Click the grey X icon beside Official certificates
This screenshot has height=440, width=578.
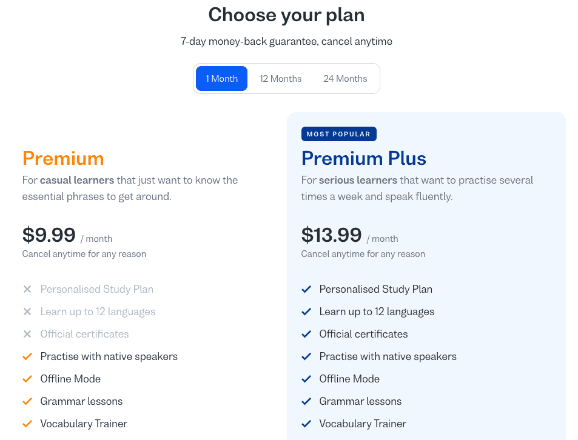pyautogui.click(x=27, y=335)
